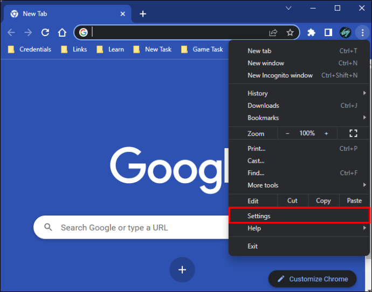
Task: Open the profile avatar
Action: pos(345,32)
